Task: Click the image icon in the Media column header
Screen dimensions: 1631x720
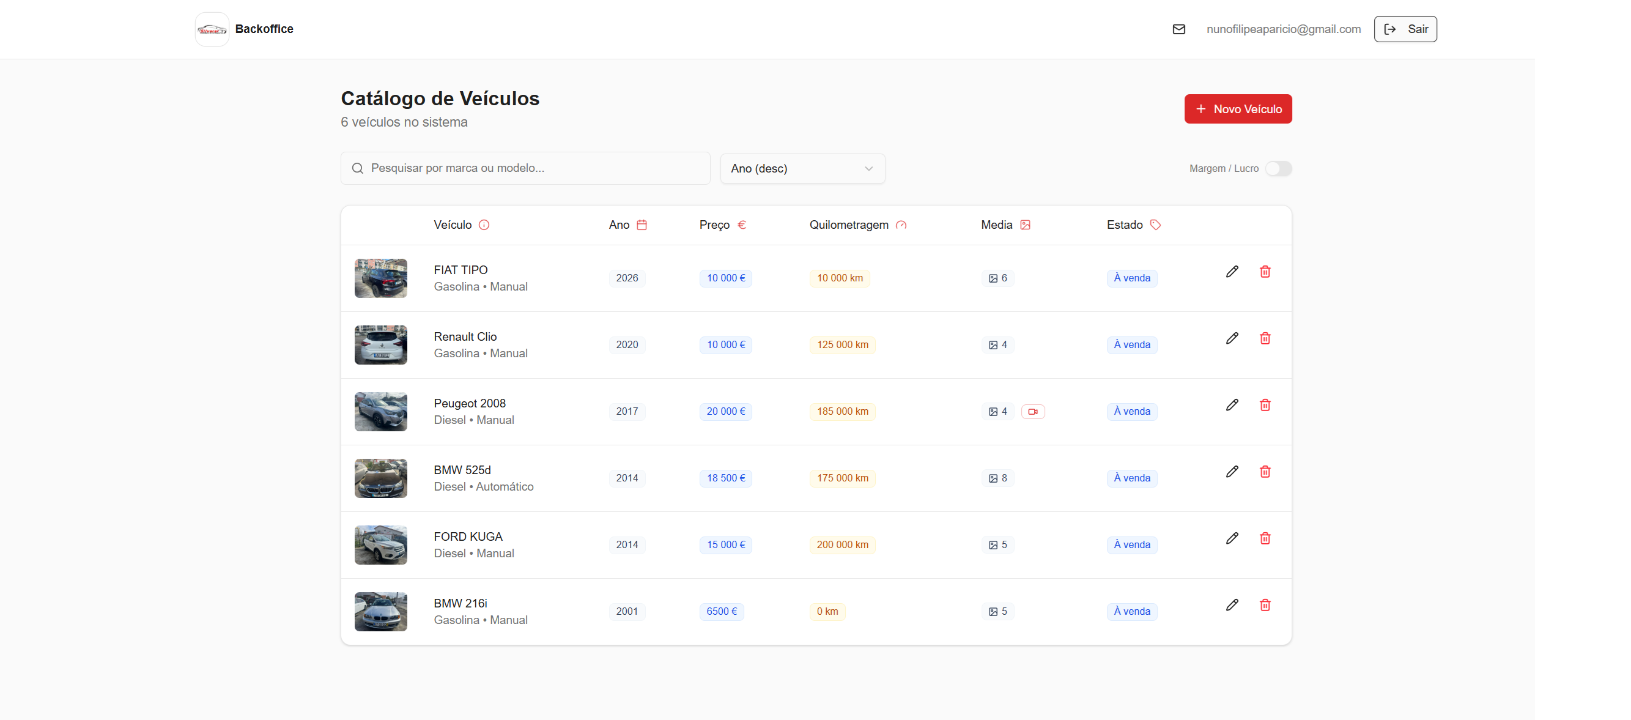Action: (x=1026, y=224)
